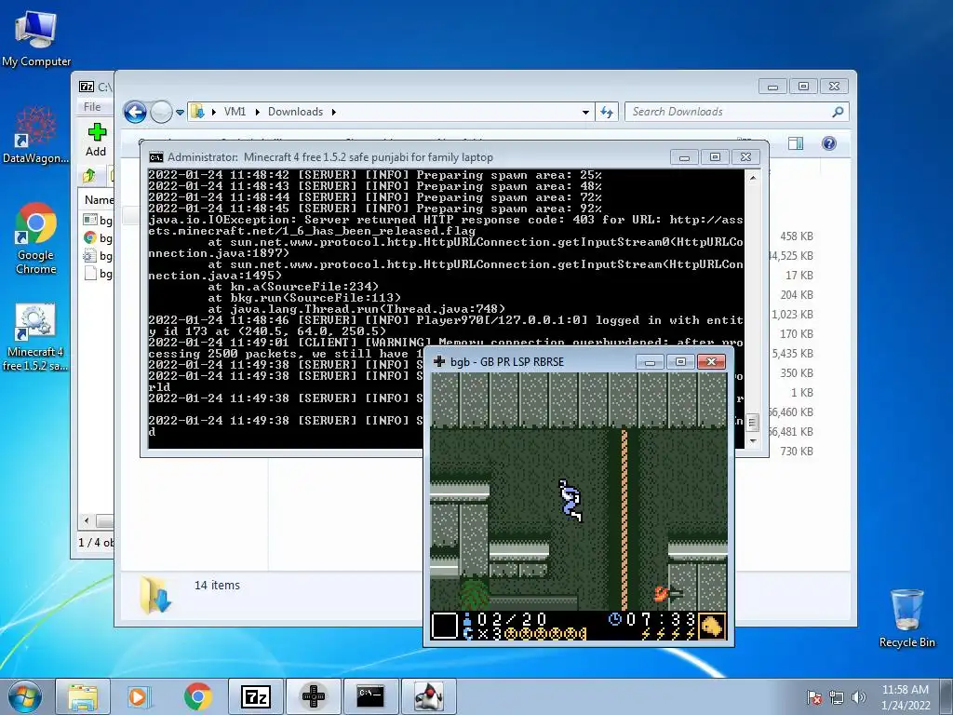Image resolution: width=953 pixels, height=715 pixels.
Task: Launch Google Chrome desktop shortcut
Action: (36, 238)
